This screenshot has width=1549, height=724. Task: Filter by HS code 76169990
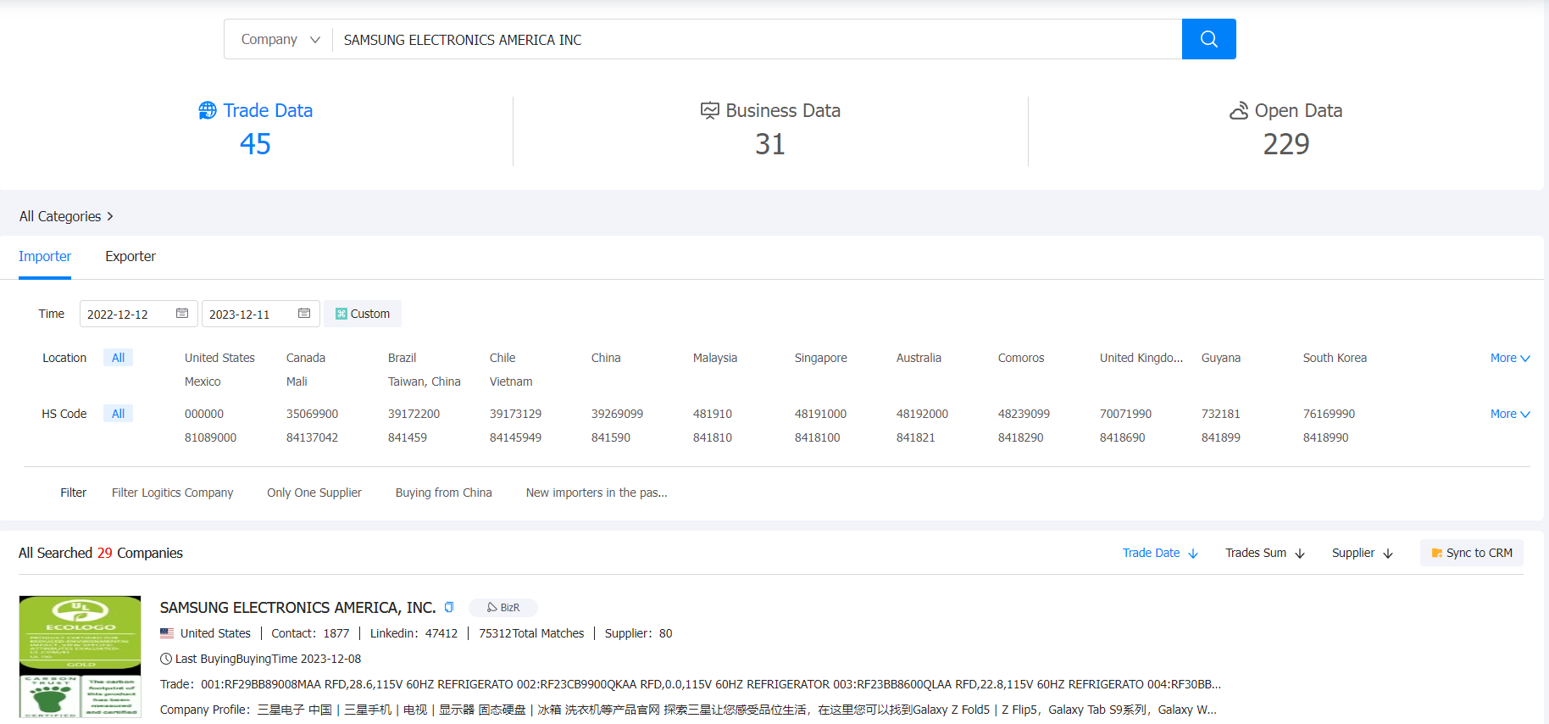coord(1329,414)
